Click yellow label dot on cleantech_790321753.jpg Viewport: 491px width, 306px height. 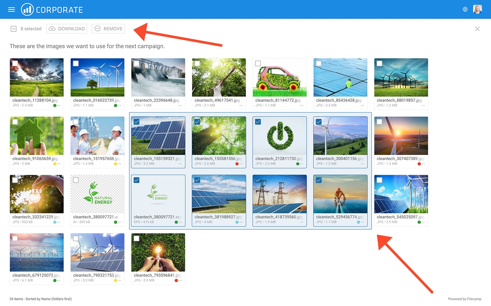tap(115, 280)
